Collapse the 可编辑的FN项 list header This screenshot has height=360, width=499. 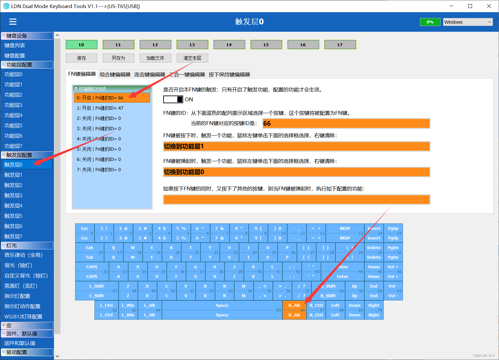tap(76, 88)
